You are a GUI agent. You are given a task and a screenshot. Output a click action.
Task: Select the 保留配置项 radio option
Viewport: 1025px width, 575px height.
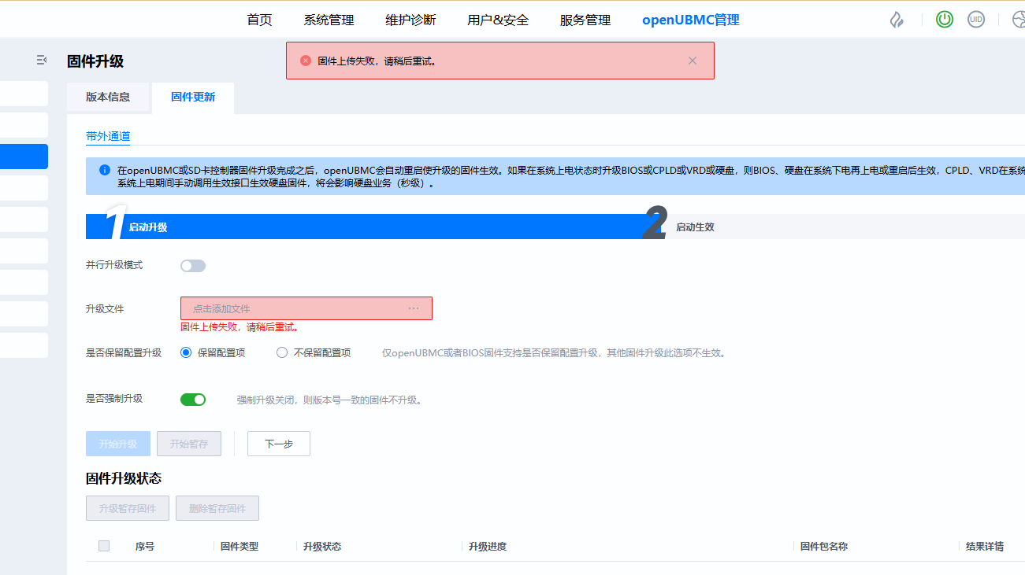[186, 353]
